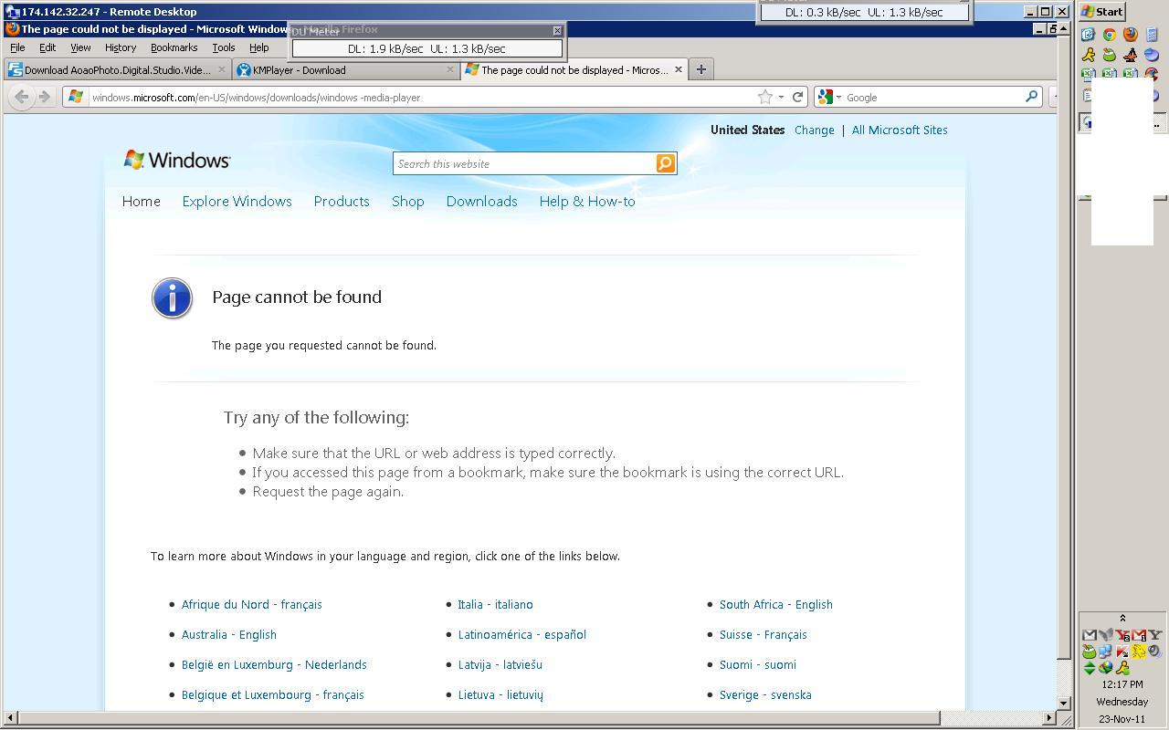Open AIM running man quick launch icon

(1089, 56)
